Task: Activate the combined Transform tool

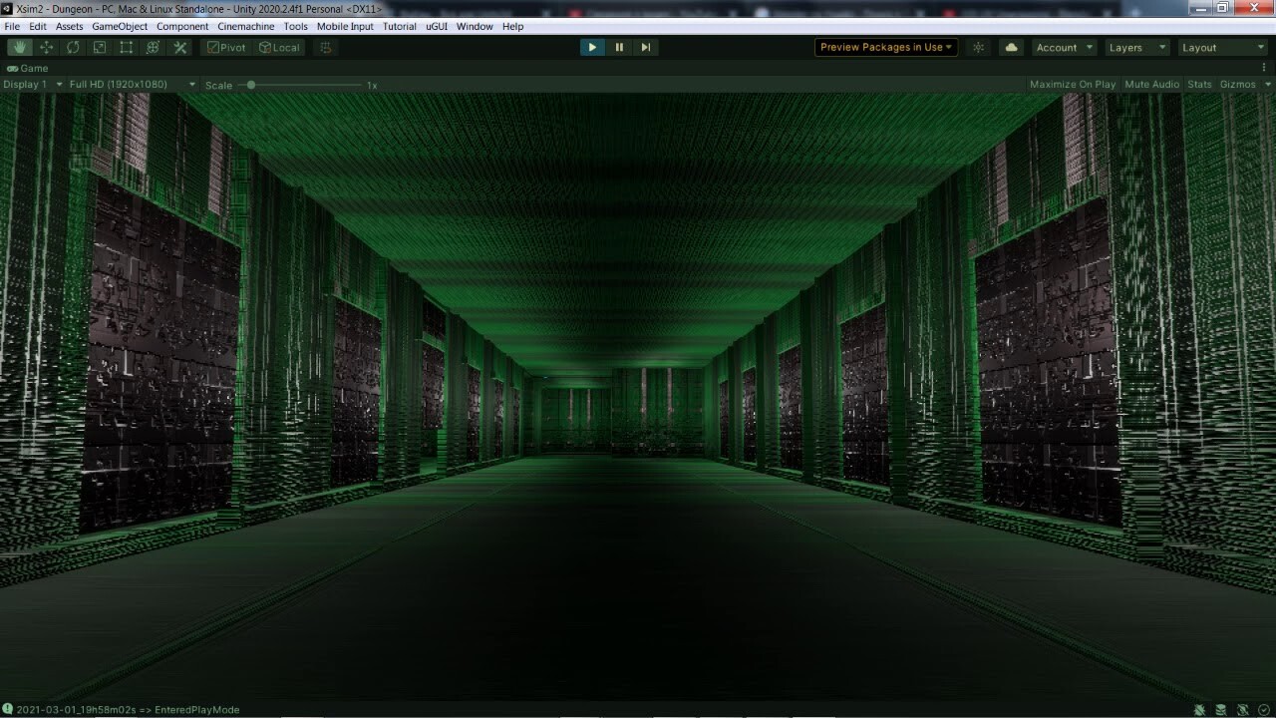Action: [152, 47]
